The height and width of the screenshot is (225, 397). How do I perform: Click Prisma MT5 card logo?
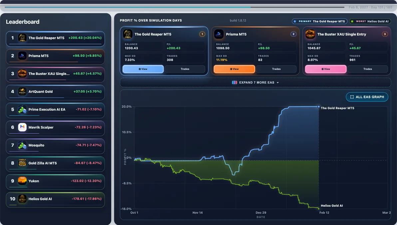[219, 34]
